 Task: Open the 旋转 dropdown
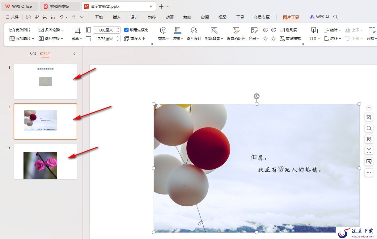pyautogui.click(x=332, y=30)
